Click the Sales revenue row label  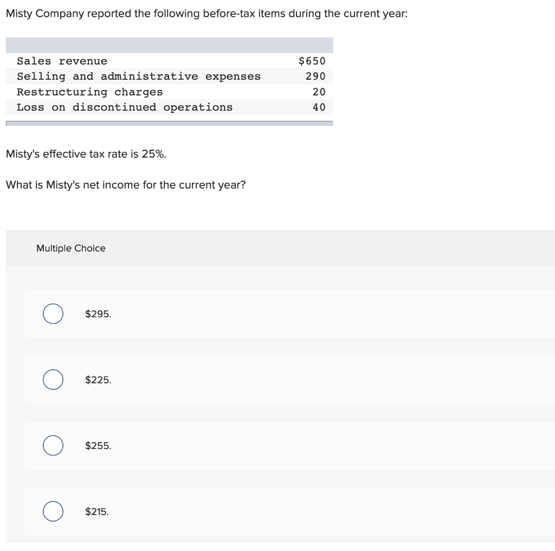coord(62,61)
